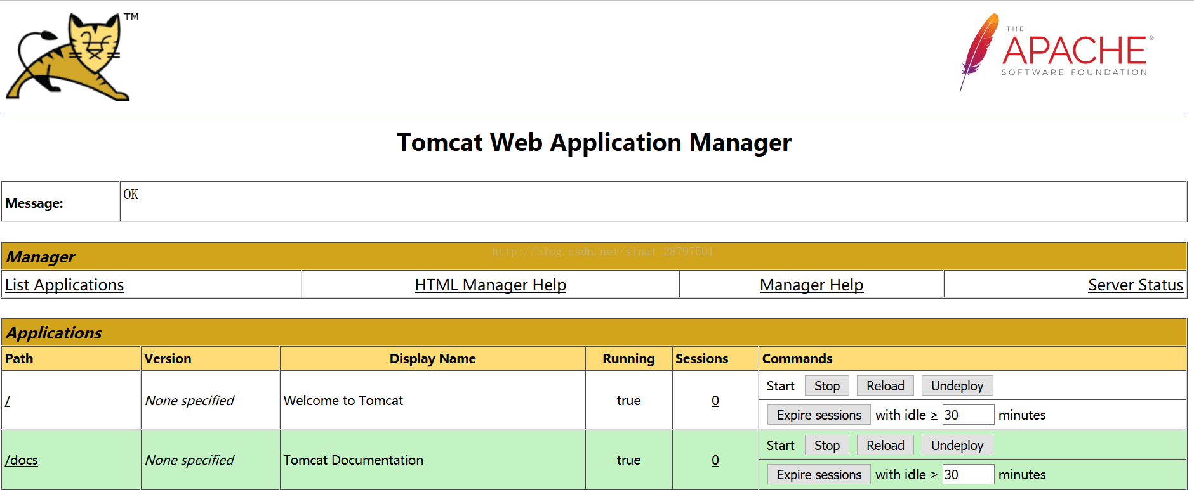Click disabled Start text for /docs application
The width and height of the screenshot is (1194, 490).
[780, 446]
